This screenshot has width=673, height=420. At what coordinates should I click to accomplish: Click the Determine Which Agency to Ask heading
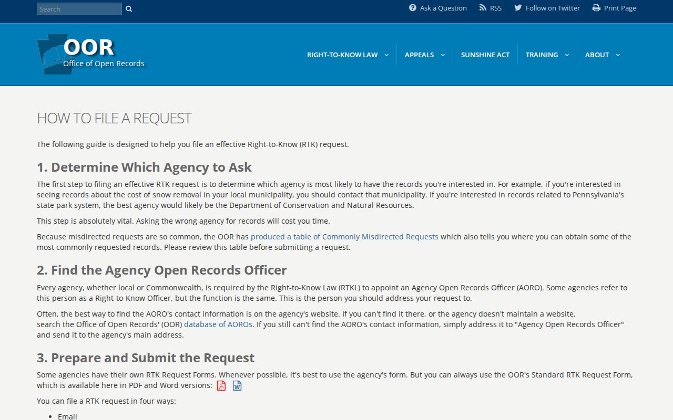[144, 167]
